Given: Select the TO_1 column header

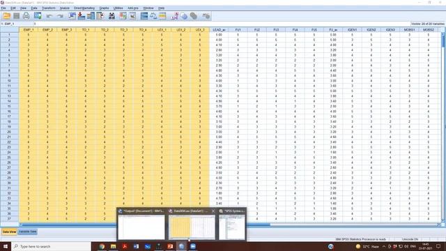Looking at the screenshot, I should coord(86,29).
